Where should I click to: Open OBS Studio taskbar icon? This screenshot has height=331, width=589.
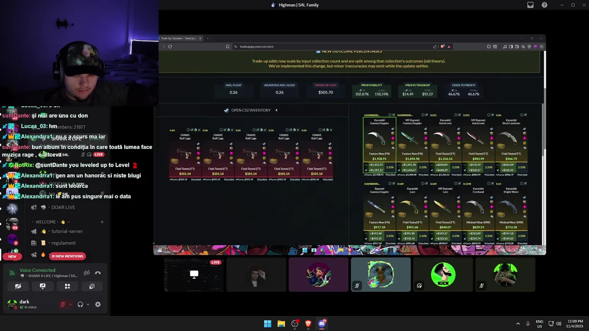click(295, 324)
